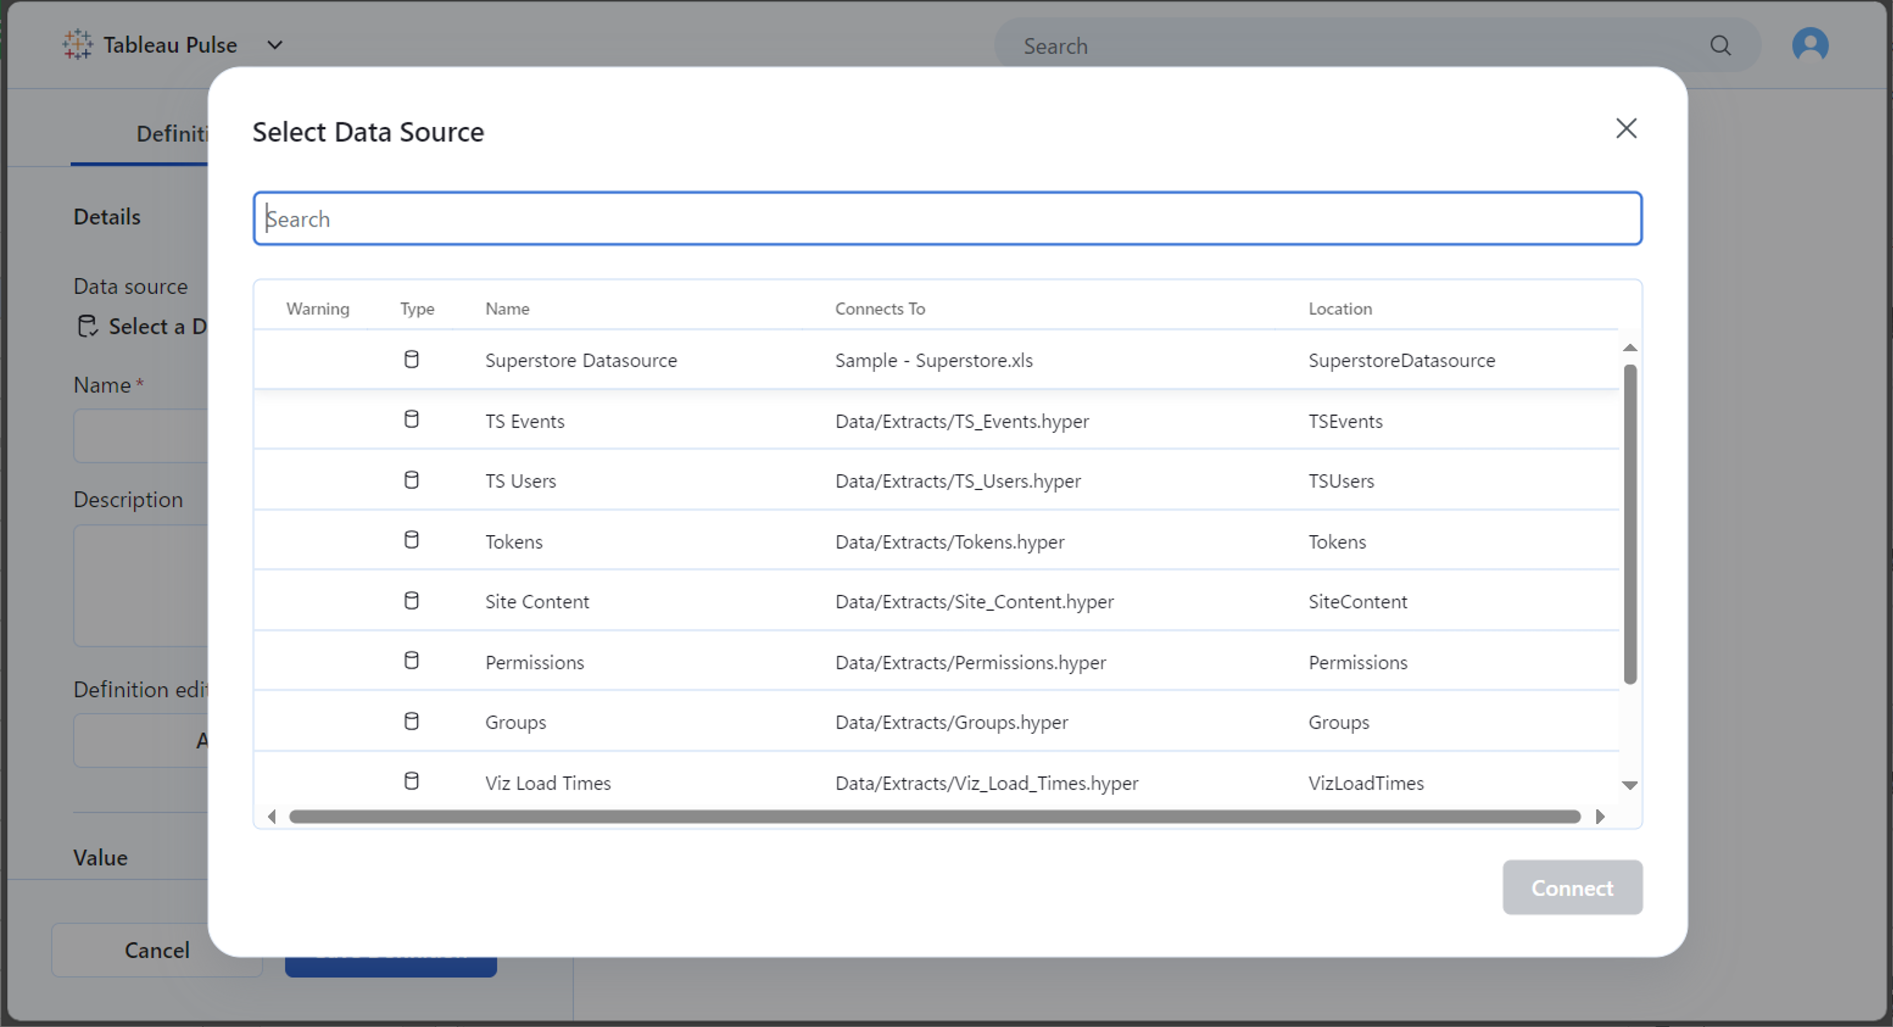Image resolution: width=1893 pixels, height=1027 pixels.
Task: Click the Location column header
Action: coord(1340,309)
